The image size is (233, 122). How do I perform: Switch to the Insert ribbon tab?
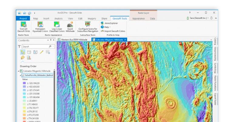point(46,19)
